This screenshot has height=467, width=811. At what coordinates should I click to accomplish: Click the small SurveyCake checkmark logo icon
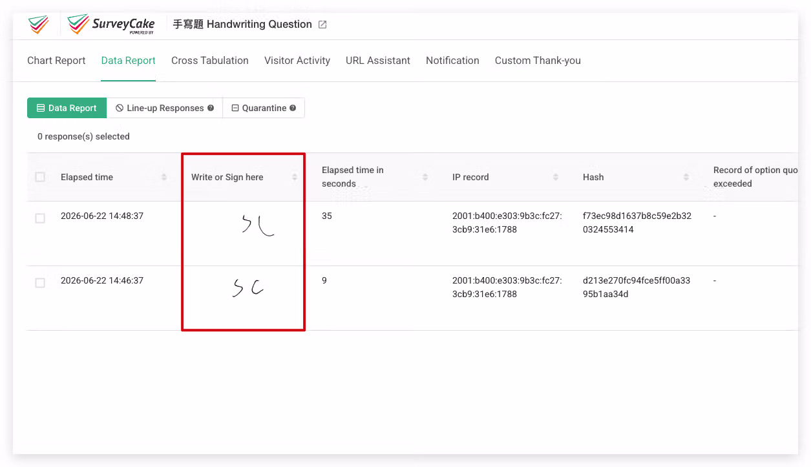point(39,25)
